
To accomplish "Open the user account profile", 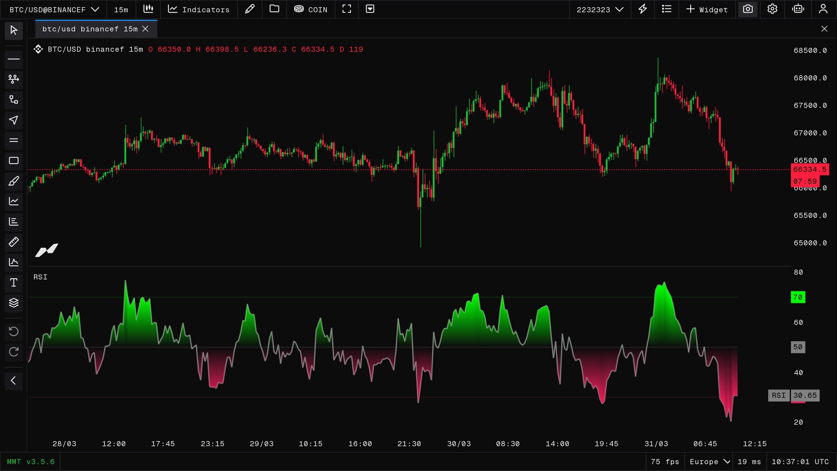I will click(823, 10).
